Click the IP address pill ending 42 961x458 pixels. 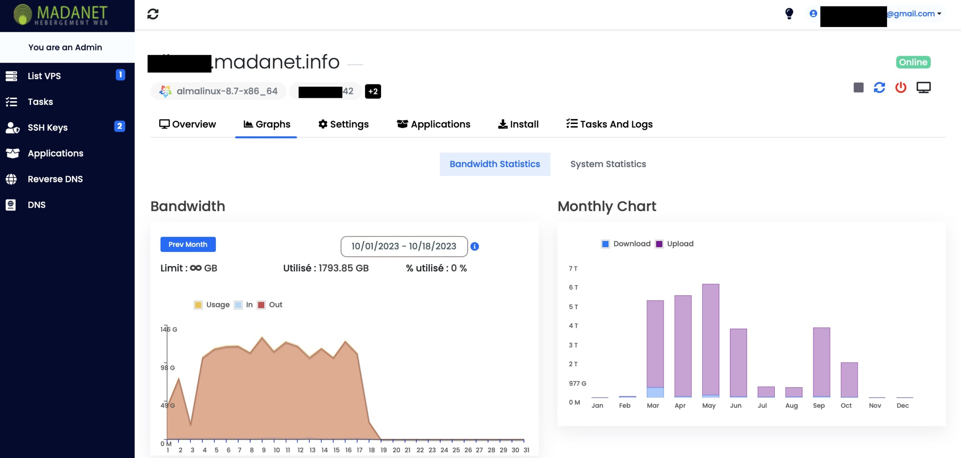tap(325, 91)
